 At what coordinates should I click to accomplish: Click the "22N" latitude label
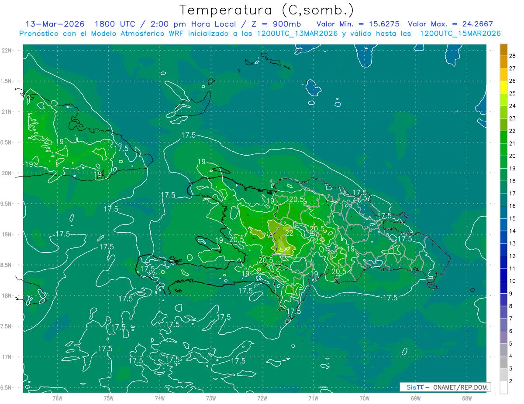pyautogui.click(x=7, y=50)
